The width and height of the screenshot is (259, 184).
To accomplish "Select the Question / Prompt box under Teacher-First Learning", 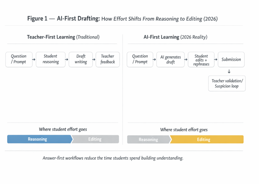I will pyautogui.click(x=19, y=59).
